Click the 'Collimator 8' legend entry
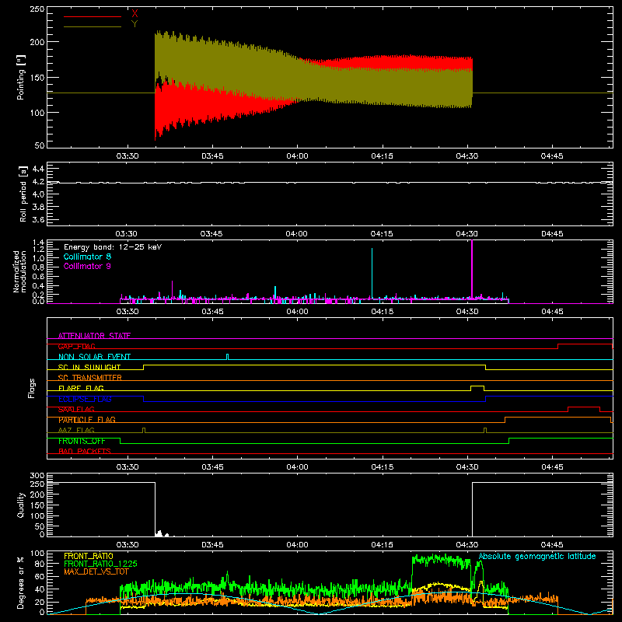Screen dimensions: 622x622 pos(87,257)
